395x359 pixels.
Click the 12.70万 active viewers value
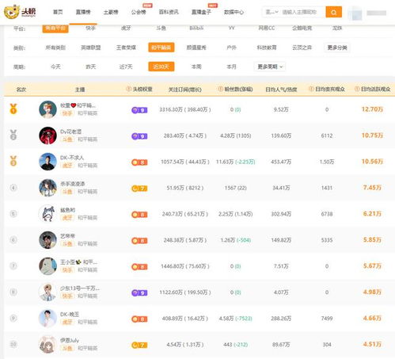[x=372, y=109]
